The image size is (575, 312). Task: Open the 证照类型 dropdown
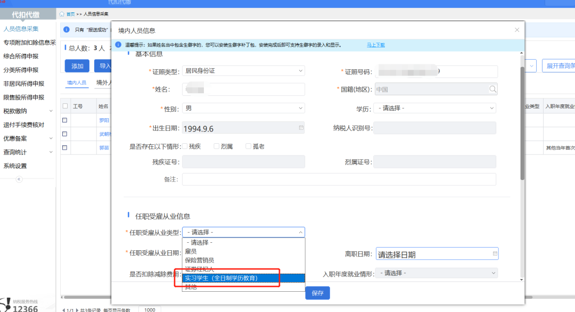[x=243, y=71]
